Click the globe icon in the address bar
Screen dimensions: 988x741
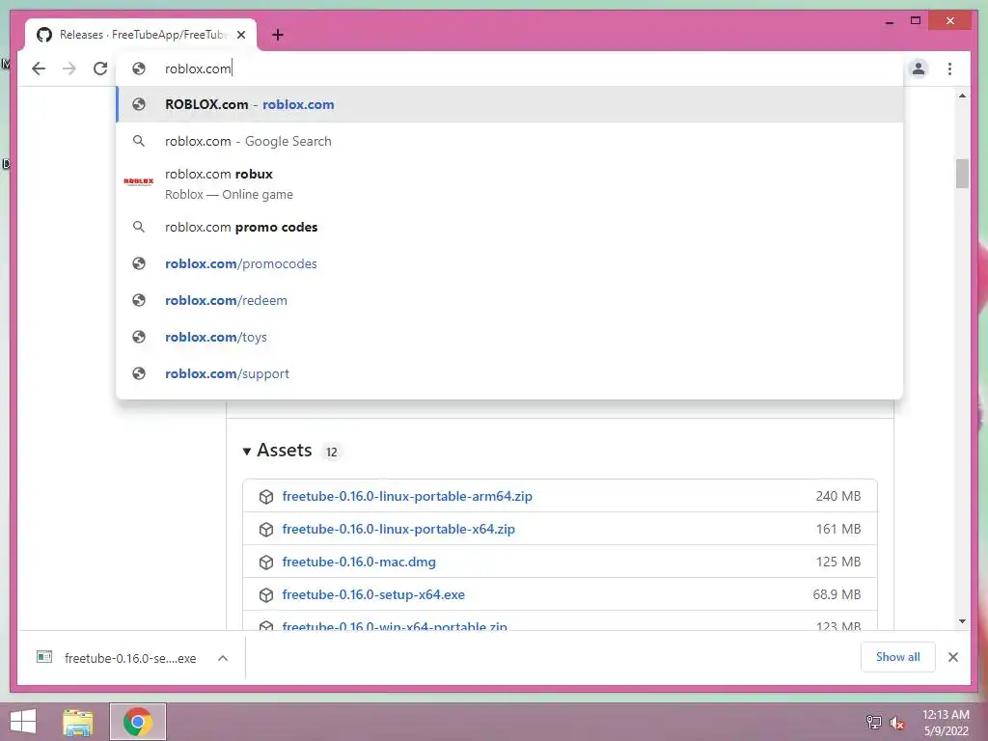[139, 69]
